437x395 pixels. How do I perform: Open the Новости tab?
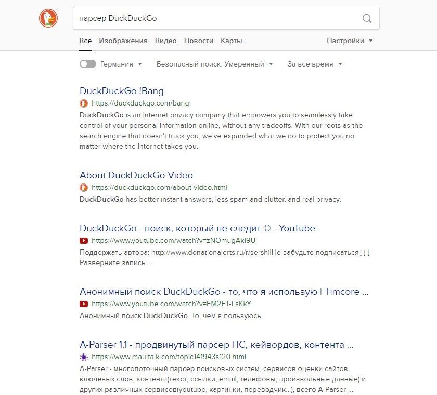[x=198, y=41]
